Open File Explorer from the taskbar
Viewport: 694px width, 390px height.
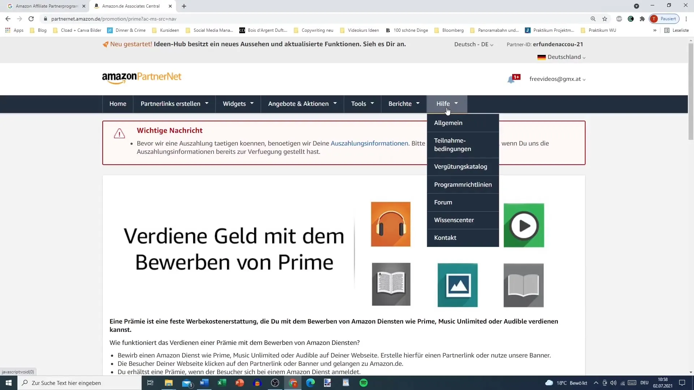coord(169,383)
